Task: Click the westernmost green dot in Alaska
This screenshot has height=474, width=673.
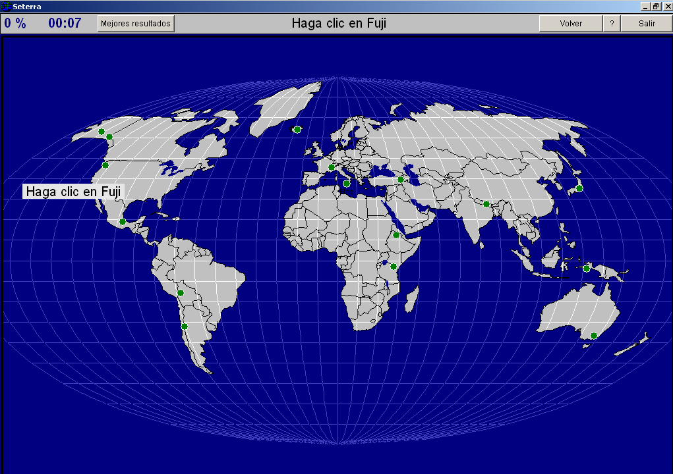Action: [x=102, y=132]
